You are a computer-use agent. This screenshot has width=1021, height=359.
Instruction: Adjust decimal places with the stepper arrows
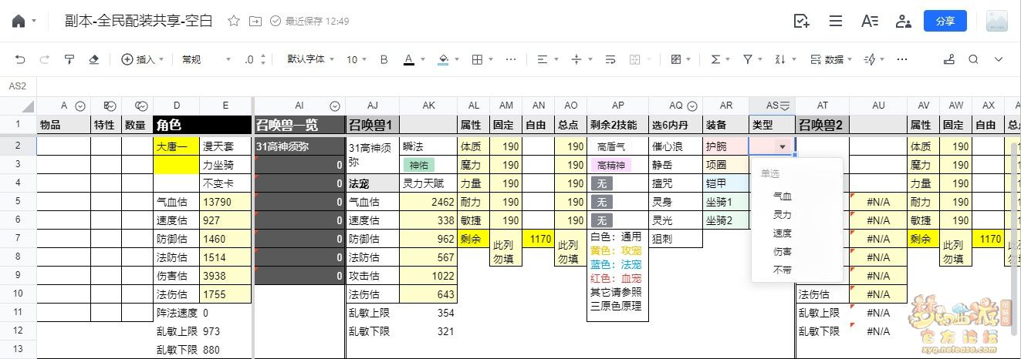click(264, 59)
